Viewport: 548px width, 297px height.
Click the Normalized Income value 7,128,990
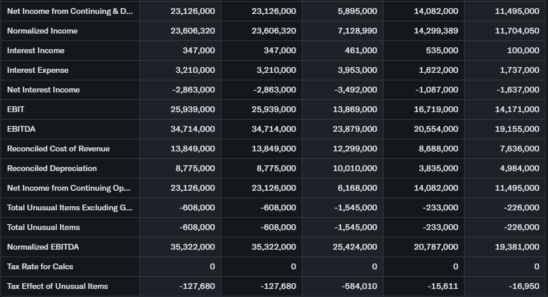tap(357, 31)
